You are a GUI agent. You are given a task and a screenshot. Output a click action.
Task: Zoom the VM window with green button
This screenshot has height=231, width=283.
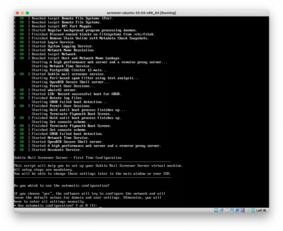27,13
